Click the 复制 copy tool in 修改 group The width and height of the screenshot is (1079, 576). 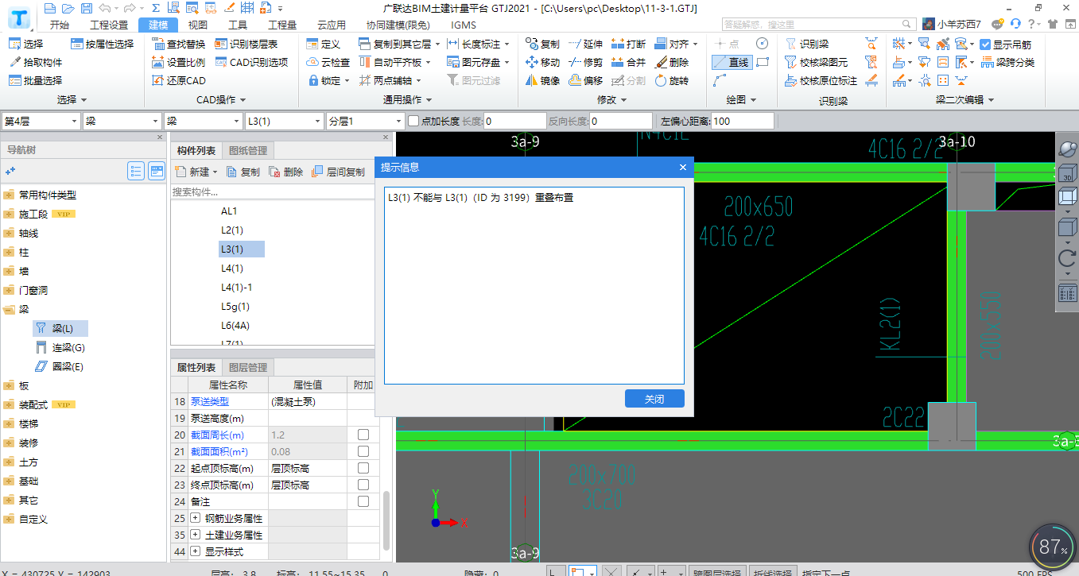[x=542, y=44]
